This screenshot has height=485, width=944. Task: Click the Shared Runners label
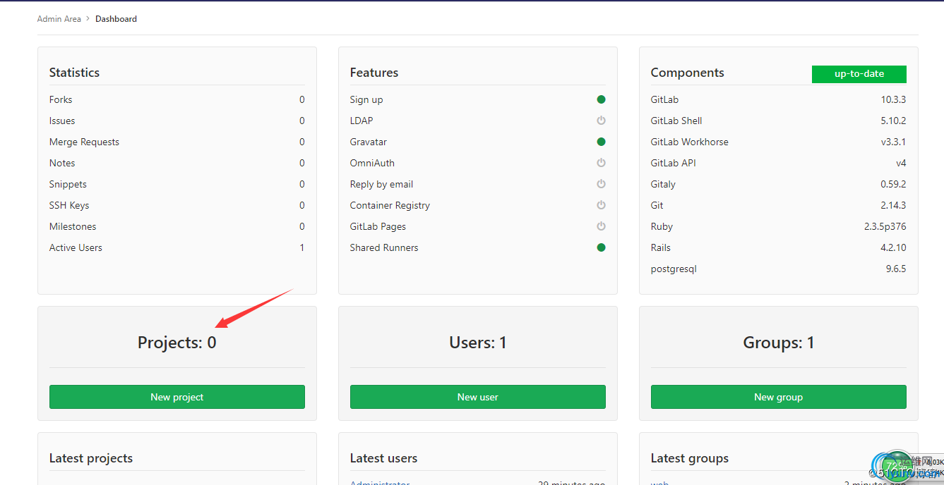click(384, 247)
